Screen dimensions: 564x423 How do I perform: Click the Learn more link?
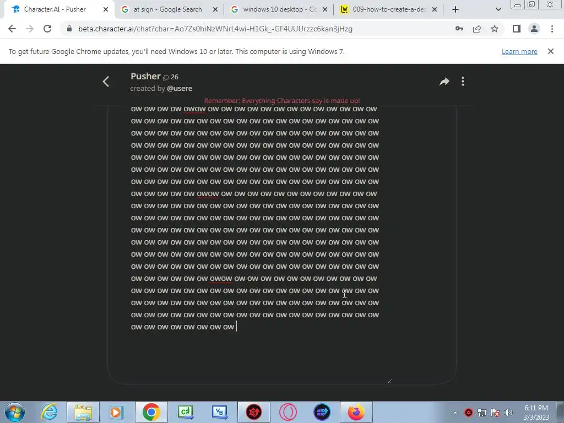tap(519, 51)
